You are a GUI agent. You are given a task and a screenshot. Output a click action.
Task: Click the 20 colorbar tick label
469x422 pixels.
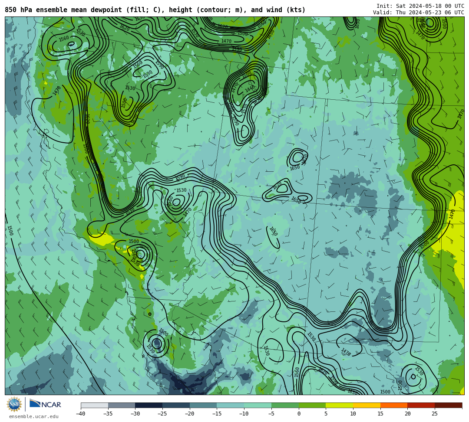pos(408,414)
